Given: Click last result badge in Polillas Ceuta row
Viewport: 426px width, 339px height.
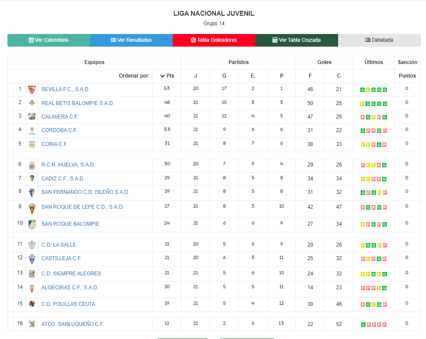Looking at the screenshot, I should point(385,305).
